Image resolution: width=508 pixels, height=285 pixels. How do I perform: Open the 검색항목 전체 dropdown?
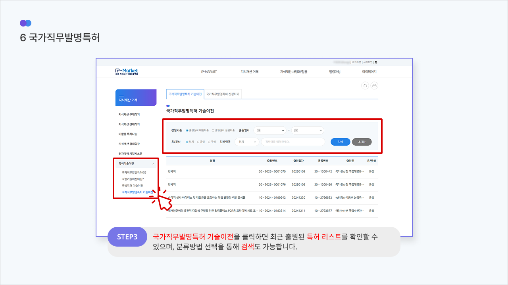(247, 142)
